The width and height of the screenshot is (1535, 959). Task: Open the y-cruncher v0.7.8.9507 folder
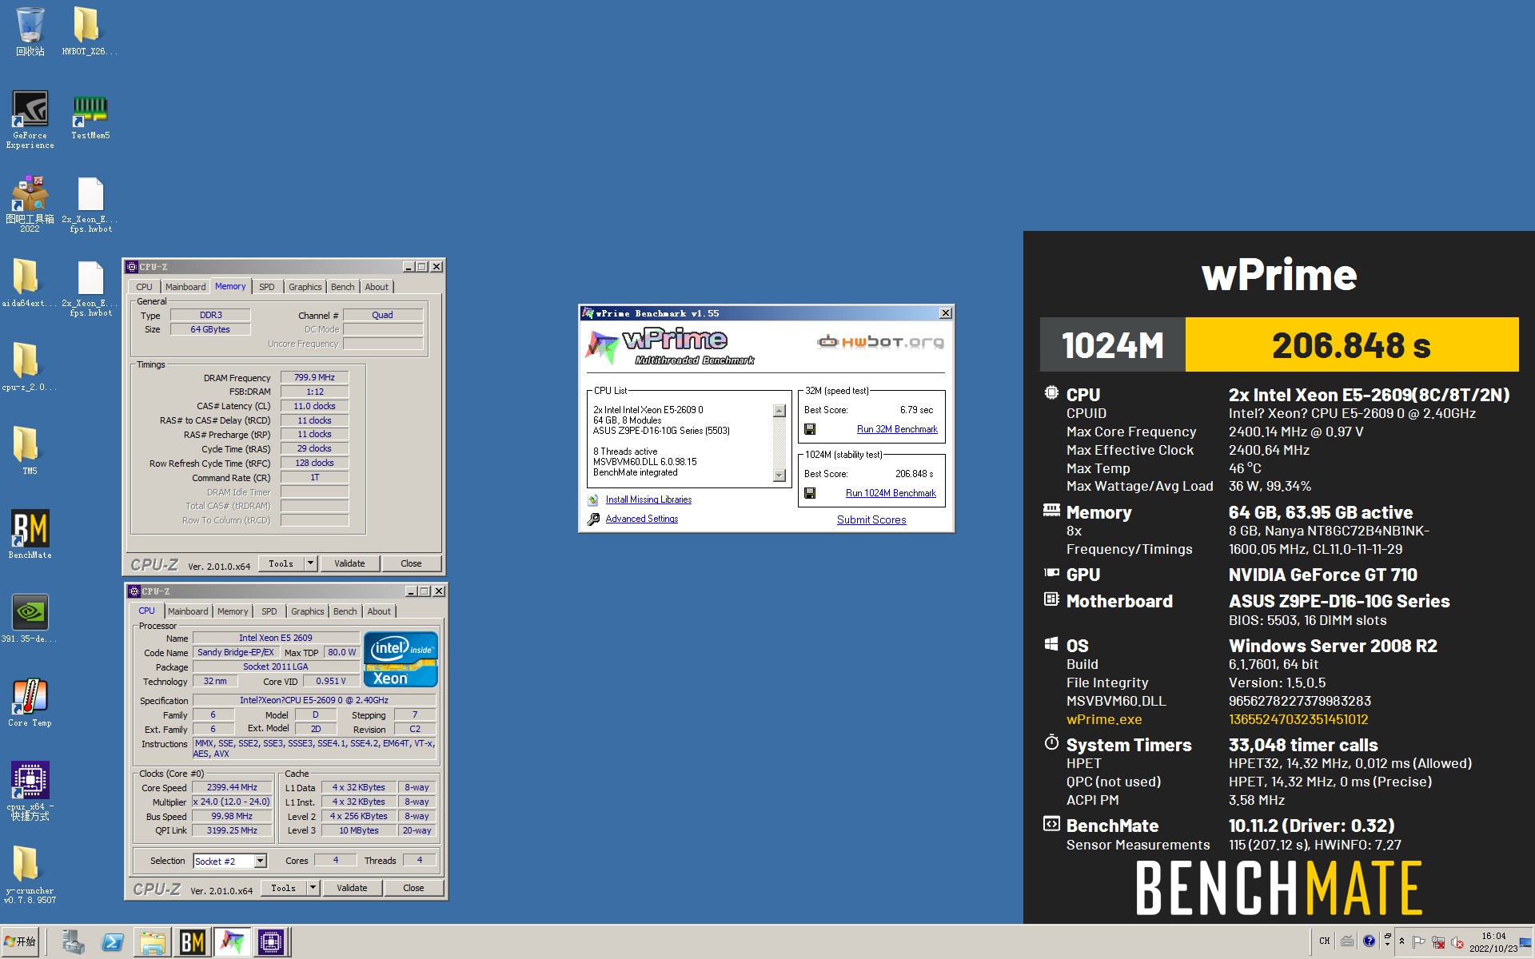(x=30, y=875)
